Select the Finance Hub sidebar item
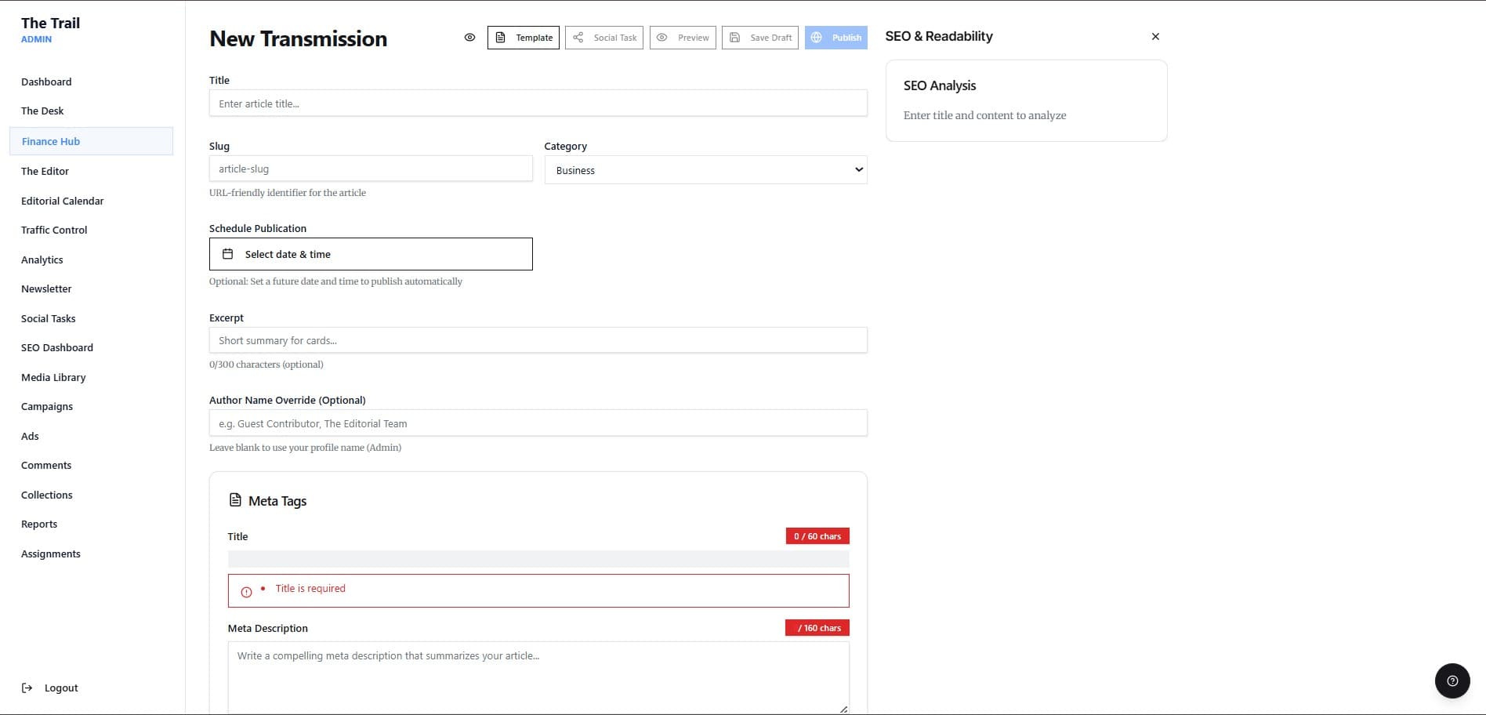 coord(50,141)
